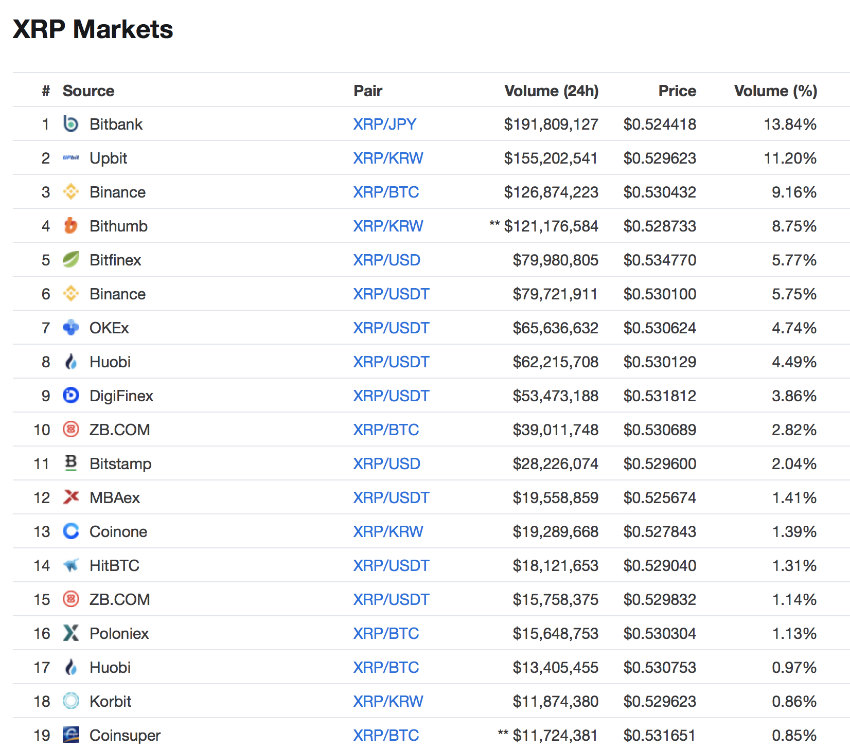Open HitBTC's XRP/USDT pair link

pos(391,565)
